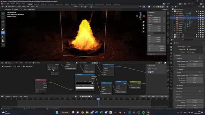Select the Rotate tool in viewport toolbar
205x115 pixels.
point(3,25)
